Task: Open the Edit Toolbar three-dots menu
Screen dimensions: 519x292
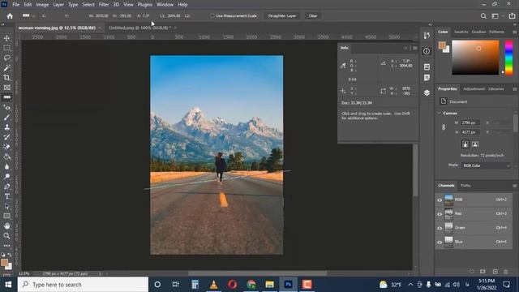Action: (x=6, y=246)
